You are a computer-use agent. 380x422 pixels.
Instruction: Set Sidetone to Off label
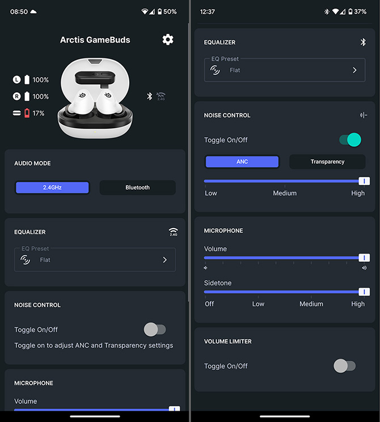(209, 304)
